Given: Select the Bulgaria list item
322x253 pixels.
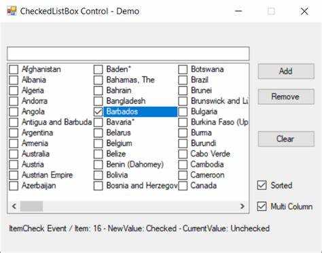Looking at the screenshot, I should pyautogui.click(x=204, y=112).
